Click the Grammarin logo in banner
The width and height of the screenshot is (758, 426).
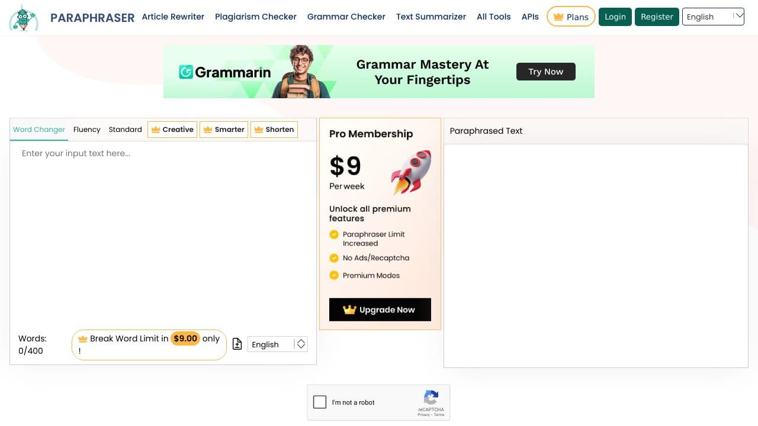[224, 72]
